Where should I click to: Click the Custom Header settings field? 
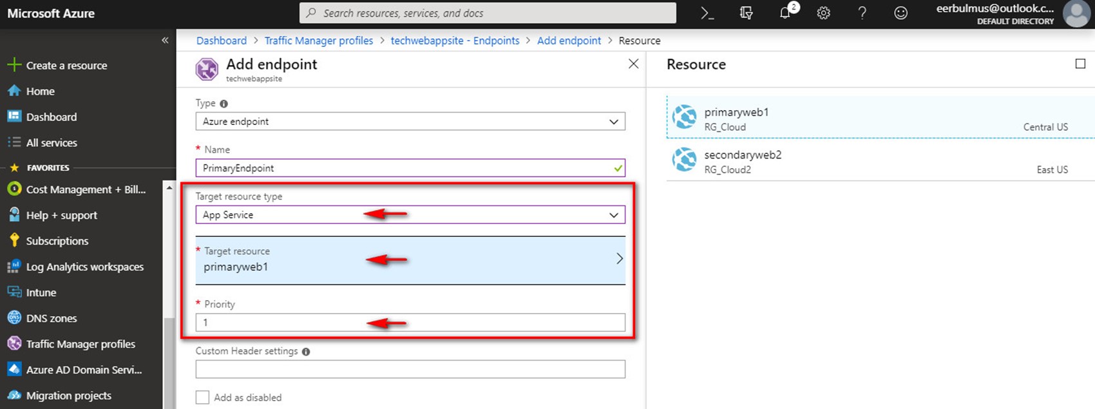coord(410,369)
